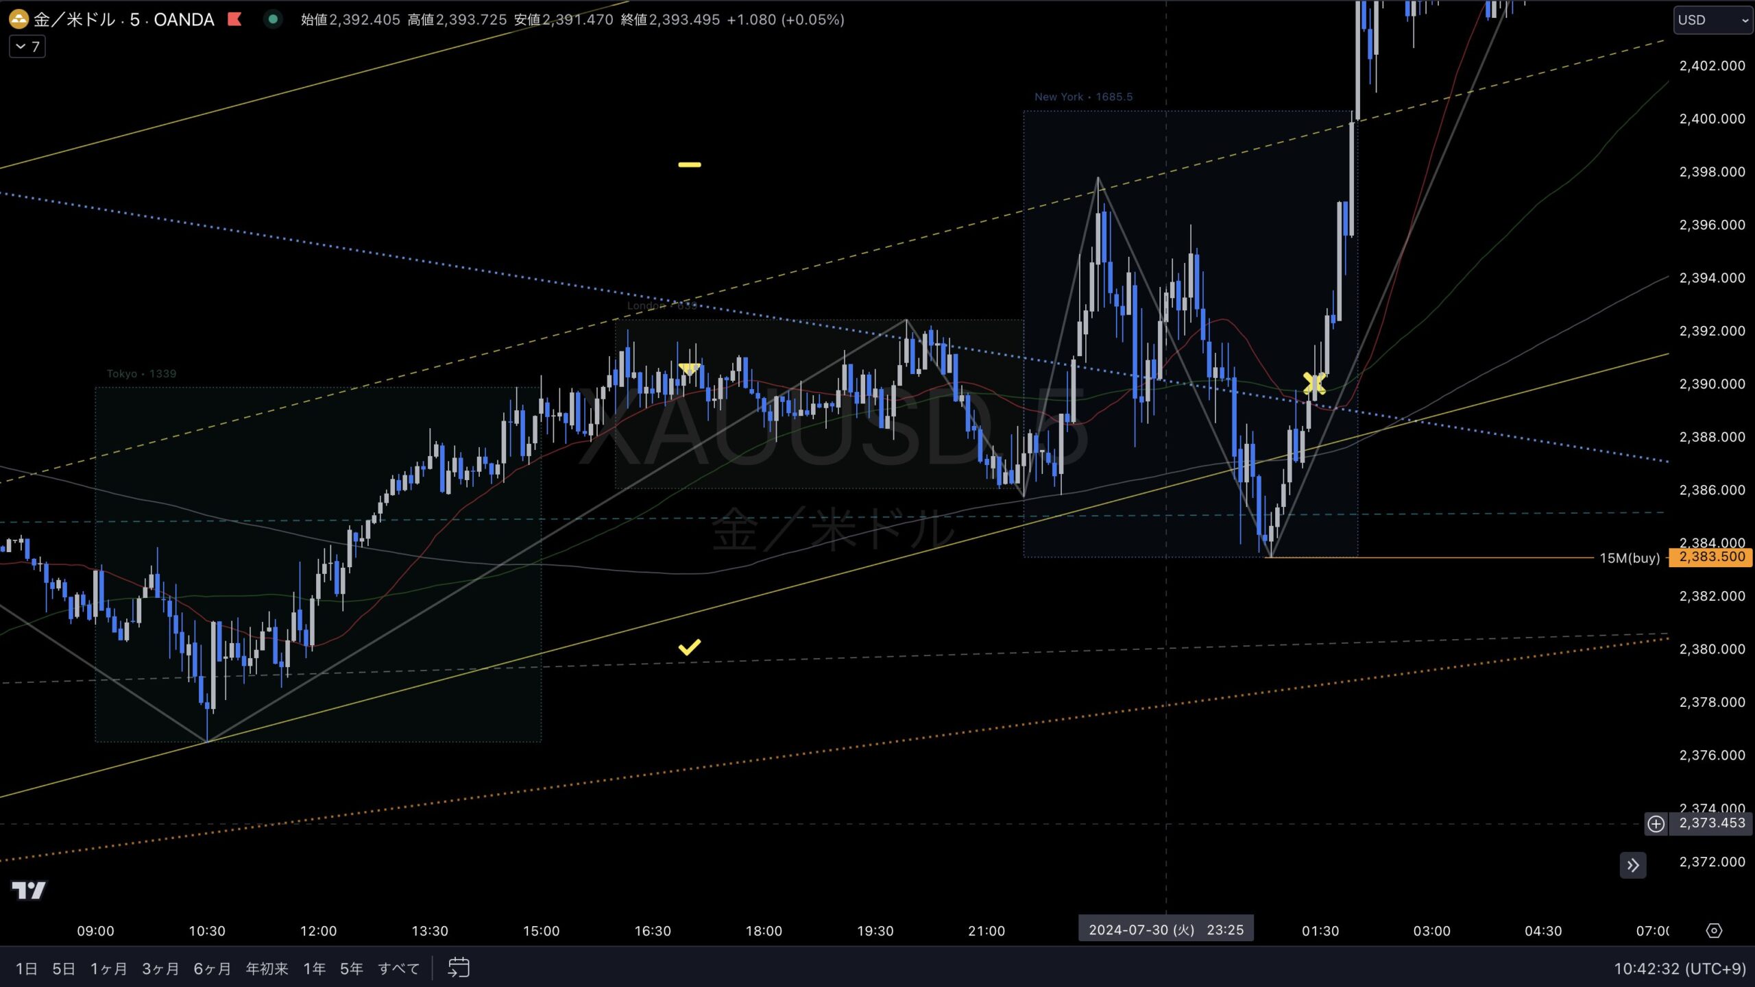Click the 2,372.000 price axis label
The height and width of the screenshot is (987, 1755).
pos(1712,862)
